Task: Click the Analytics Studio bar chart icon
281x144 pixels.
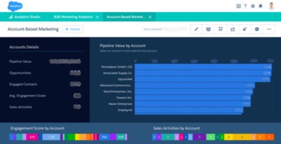Action: coord(11,17)
